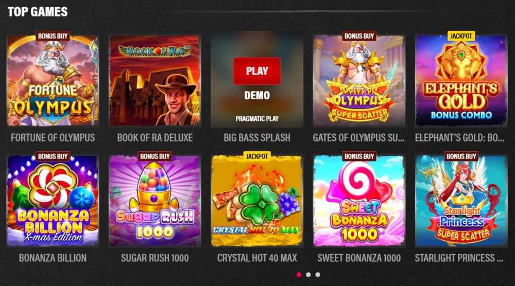Click the JACKPOT badge on Elephant's Gold
The image size is (515, 286).
[x=461, y=36]
